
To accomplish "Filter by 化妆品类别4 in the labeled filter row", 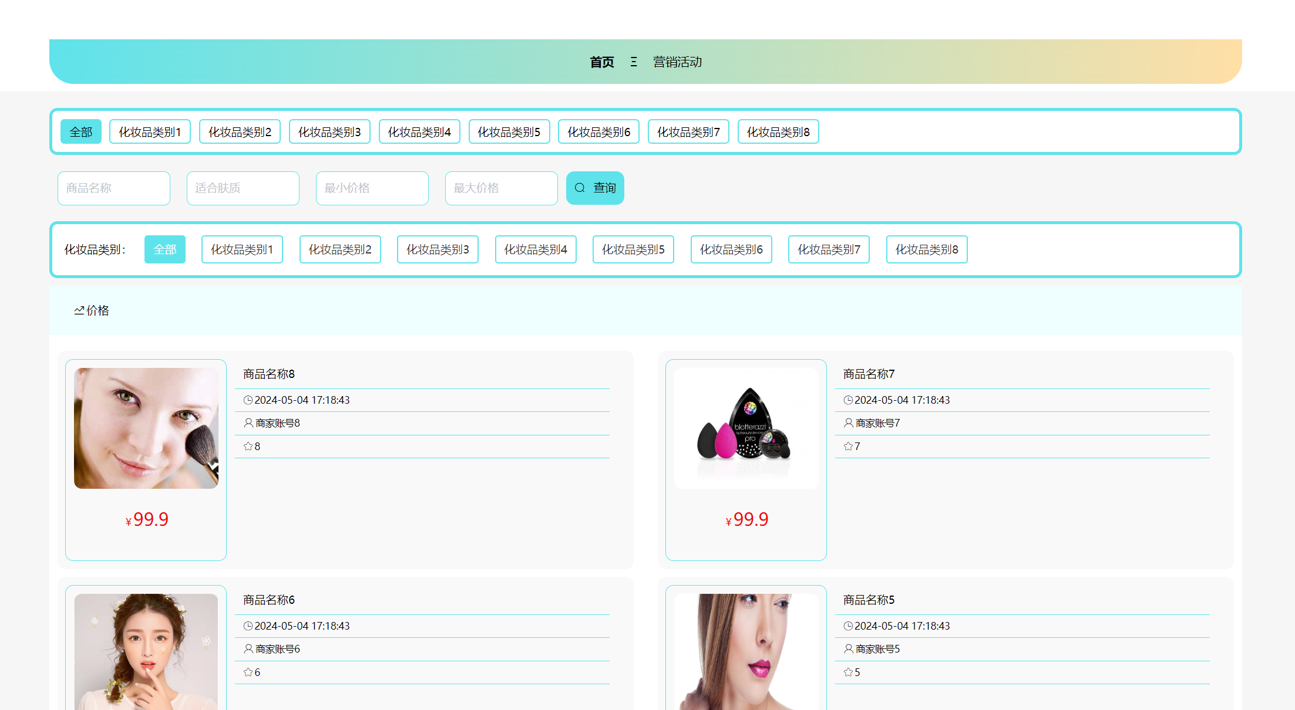I will 536,249.
